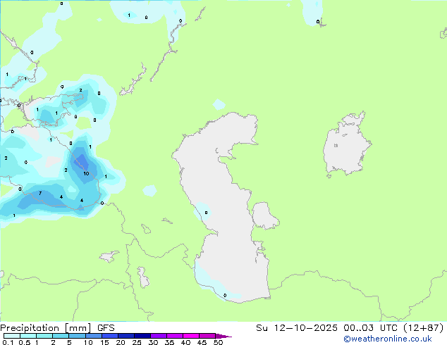Image resolution: width=447 pixels, height=345 pixels.
Task: Choose the 15–20 mm blue legend swatch
Action: (110, 336)
